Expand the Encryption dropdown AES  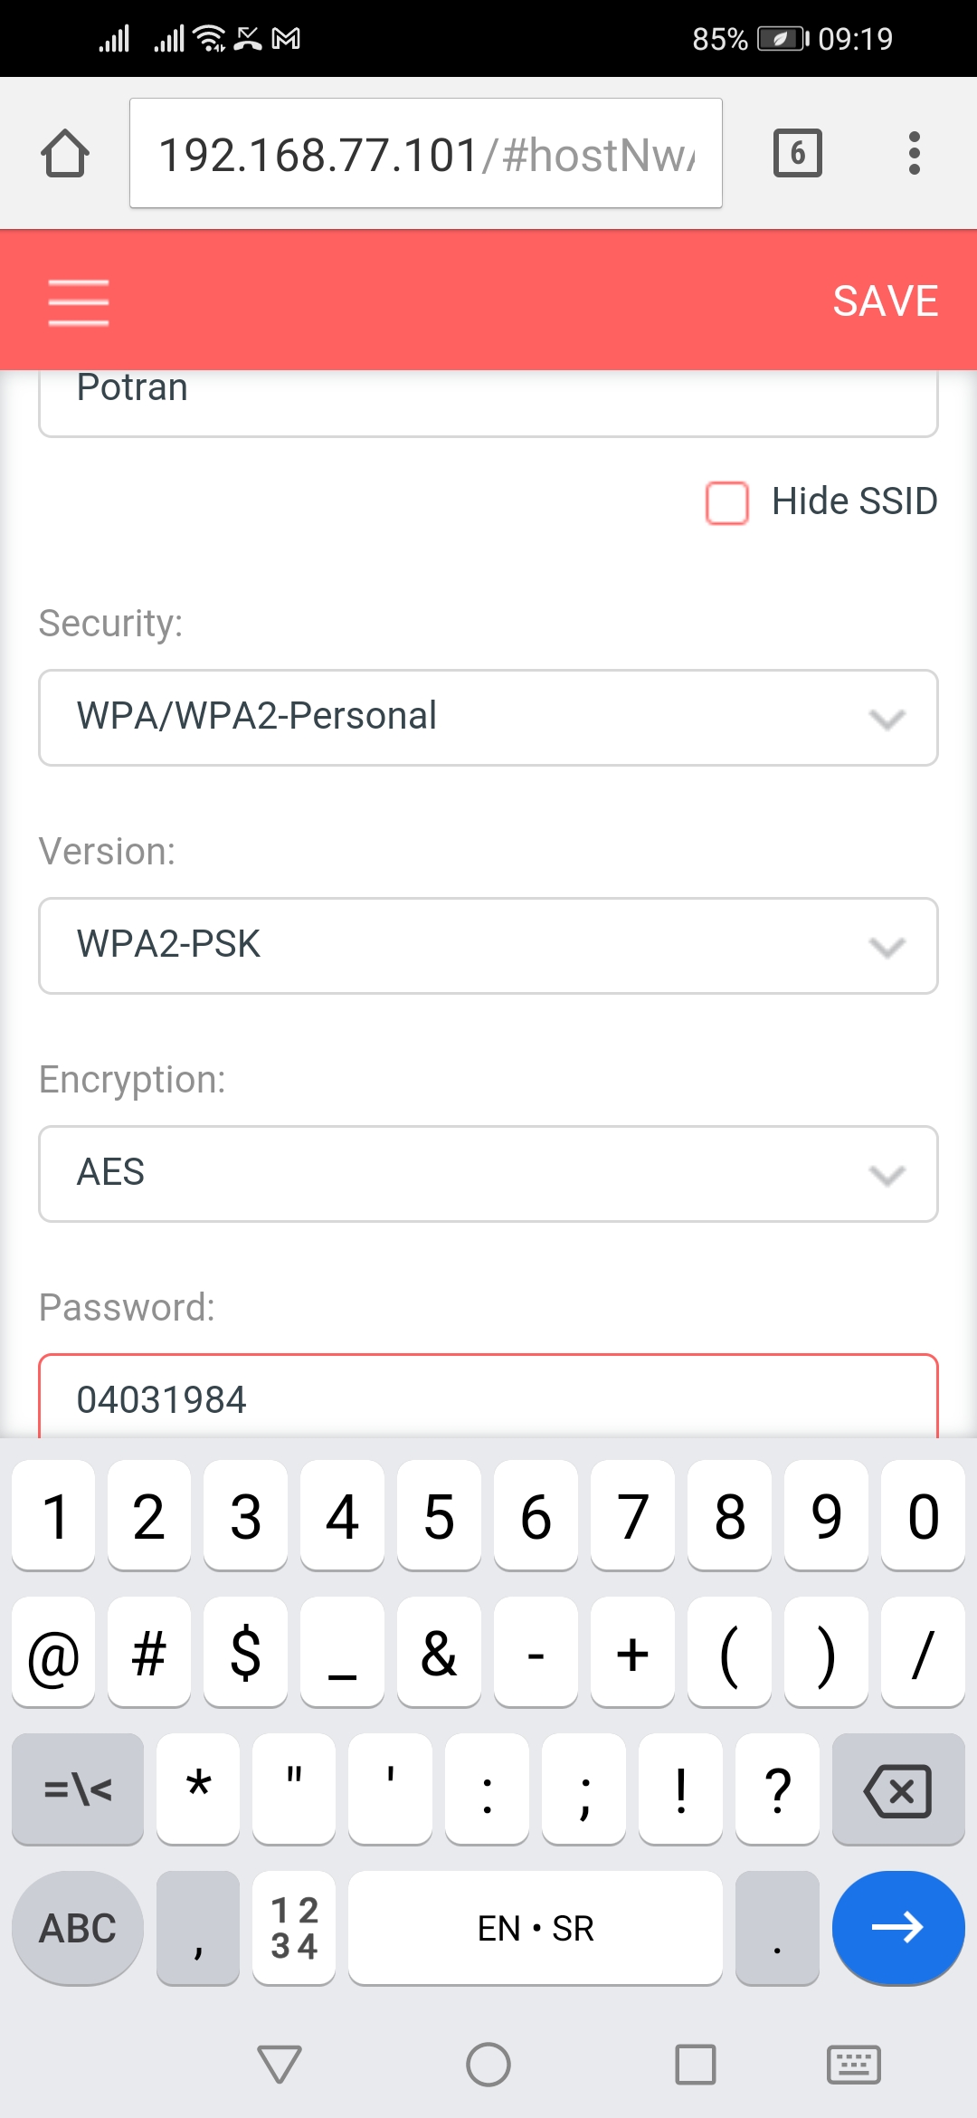coord(488,1174)
